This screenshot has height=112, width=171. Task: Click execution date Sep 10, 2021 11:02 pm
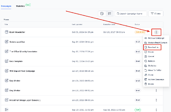point(114,110)
